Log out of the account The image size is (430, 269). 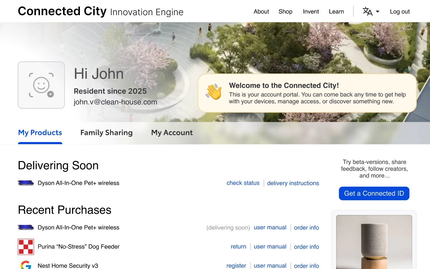click(x=400, y=11)
